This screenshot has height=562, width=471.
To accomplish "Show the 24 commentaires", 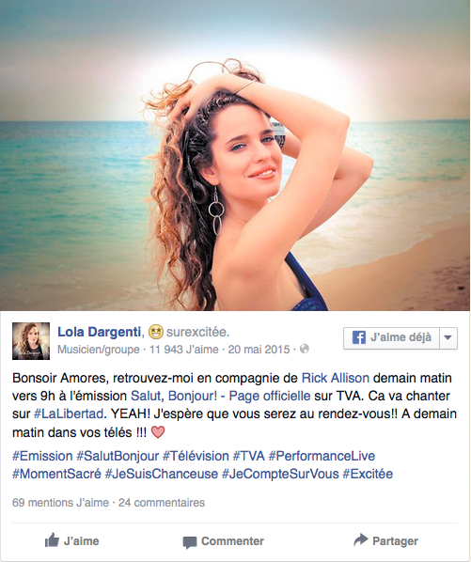I will [x=162, y=503].
